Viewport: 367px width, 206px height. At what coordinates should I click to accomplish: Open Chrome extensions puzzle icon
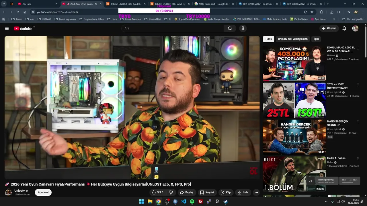coord(321,12)
